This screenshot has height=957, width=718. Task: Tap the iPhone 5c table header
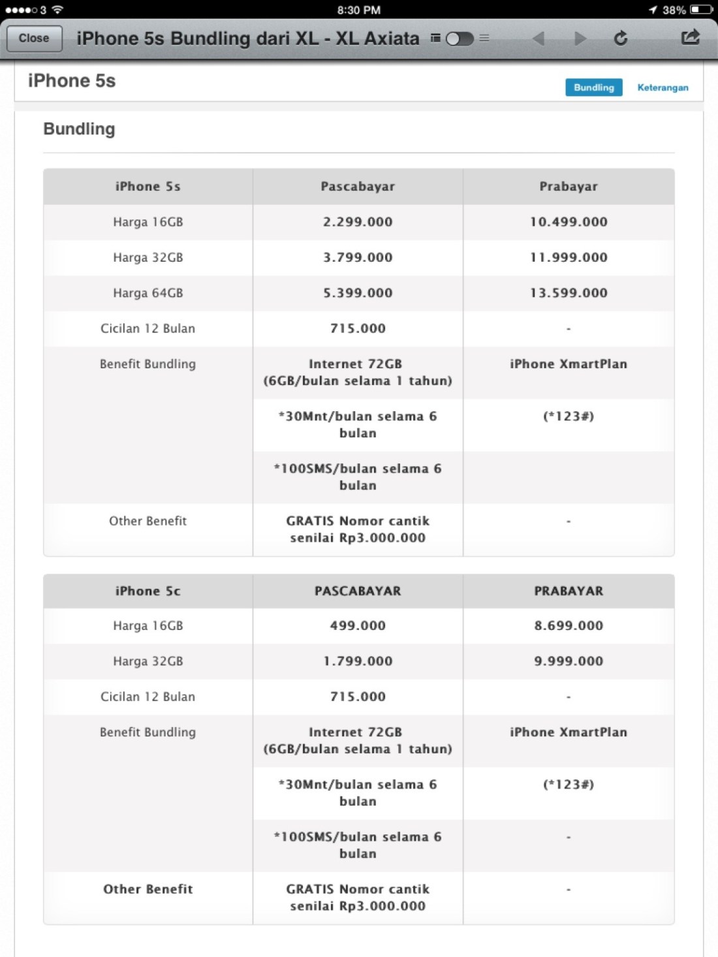pyautogui.click(x=148, y=591)
